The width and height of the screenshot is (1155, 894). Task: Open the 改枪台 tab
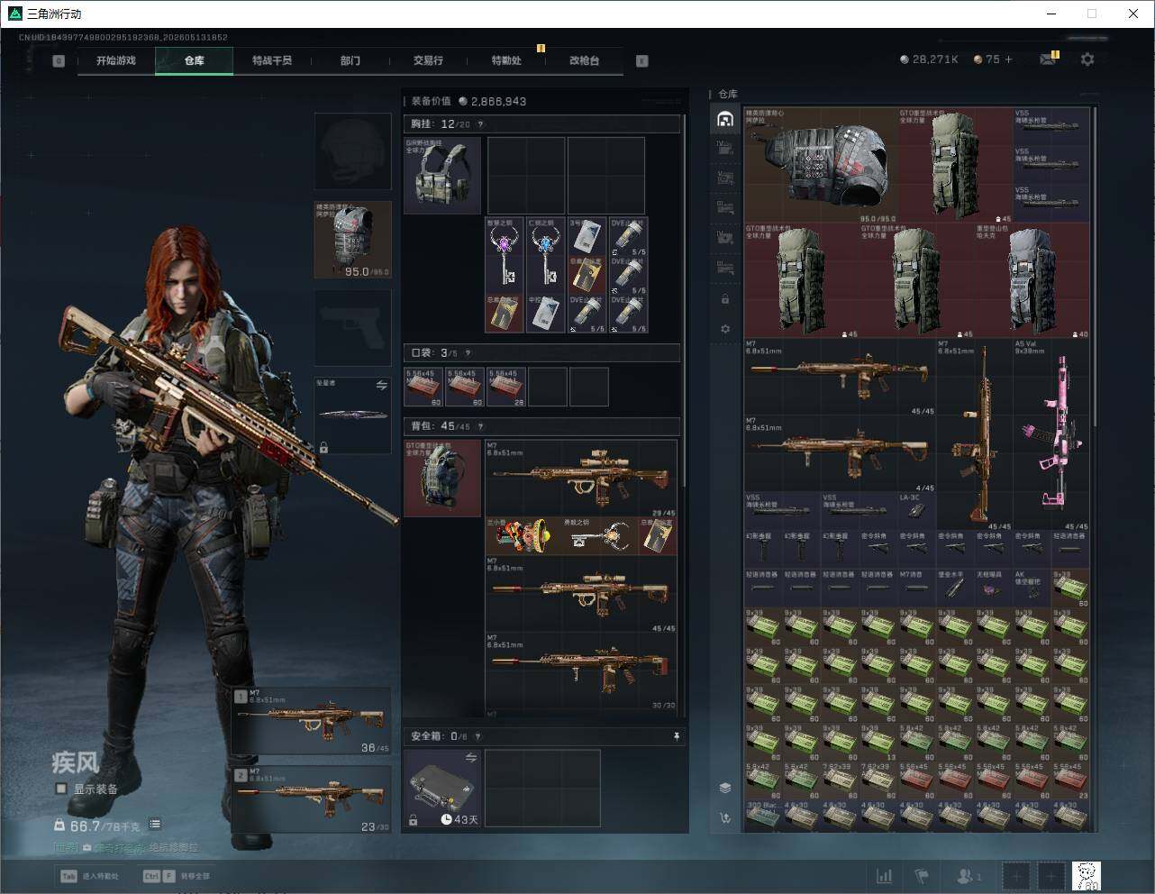tap(584, 60)
